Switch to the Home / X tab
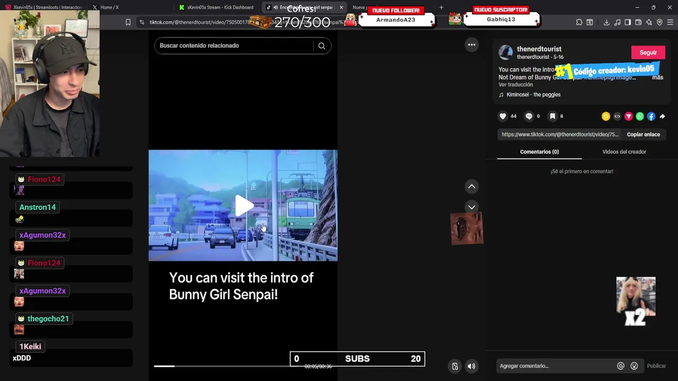The width and height of the screenshot is (678, 381). coord(130,7)
